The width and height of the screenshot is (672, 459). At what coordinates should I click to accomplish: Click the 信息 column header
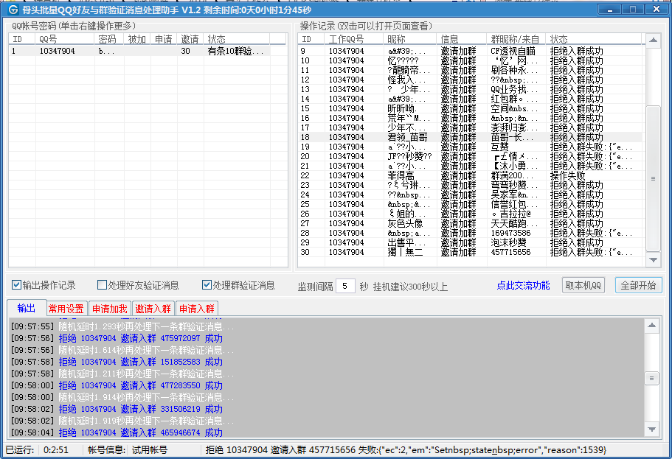coord(462,39)
